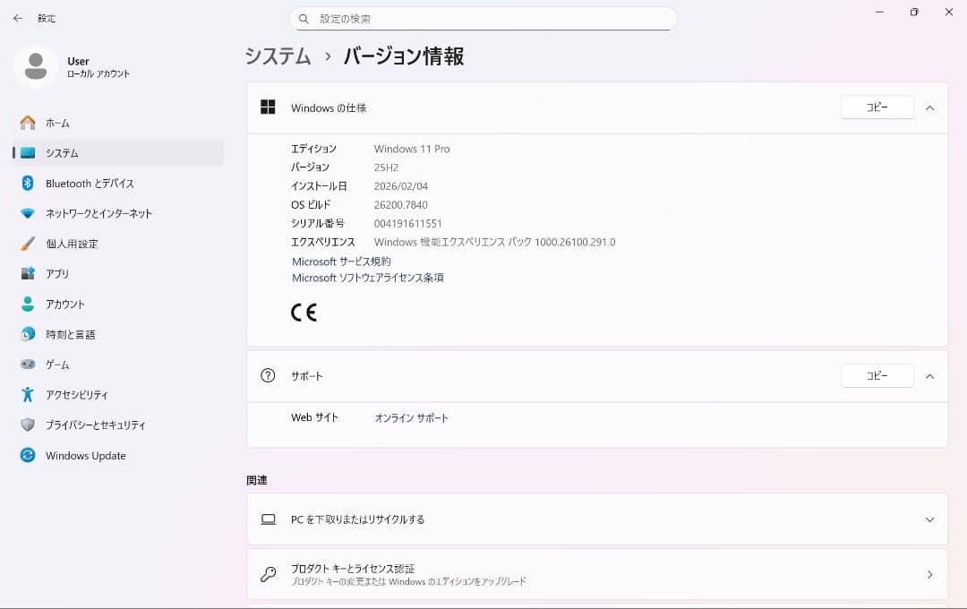The width and height of the screenshot is (967, 609).
Task: Click the Apps icon in sidebar
Action: tap(28, 273)
